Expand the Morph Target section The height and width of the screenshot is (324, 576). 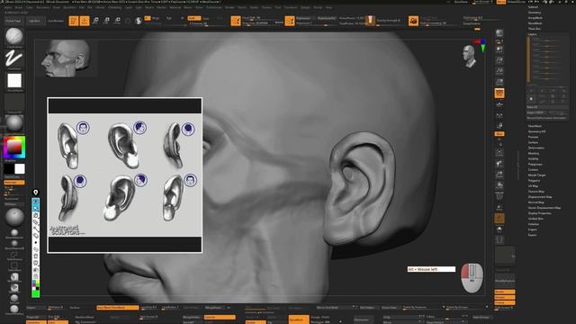[537, 175]
